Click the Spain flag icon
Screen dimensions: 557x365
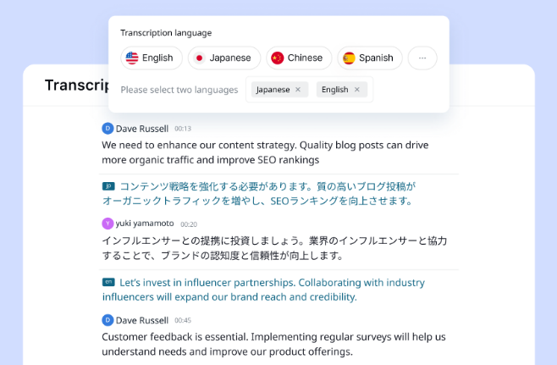click(349, 58)
